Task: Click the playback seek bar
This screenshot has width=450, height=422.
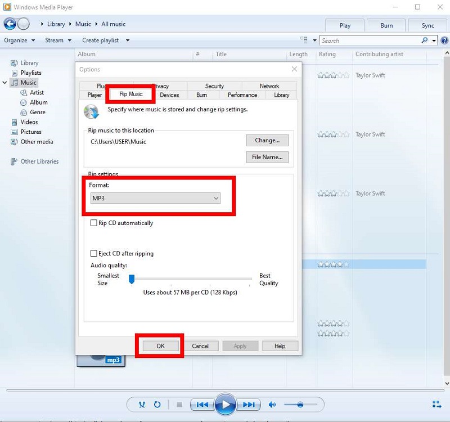Action: [225, 390]
